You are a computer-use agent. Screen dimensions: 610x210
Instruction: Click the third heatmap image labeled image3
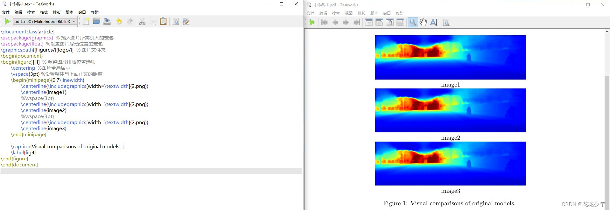pos(451,164)
